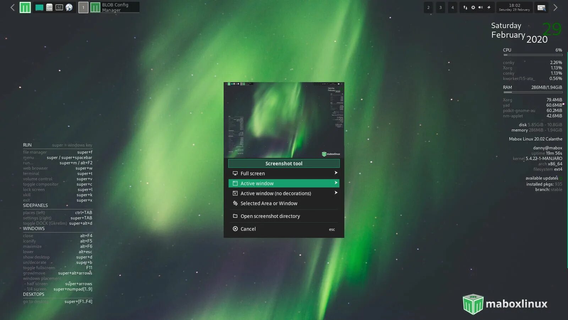Image resolution: width=568 pixels, height=320 pixels.
Task: Click the Cancel circled-x icon
Action: [x=235, y=229]
